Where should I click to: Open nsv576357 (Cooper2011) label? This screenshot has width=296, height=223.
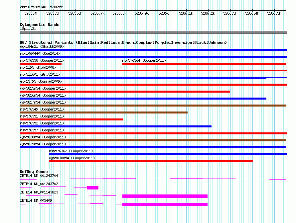[x=42, y=130]
